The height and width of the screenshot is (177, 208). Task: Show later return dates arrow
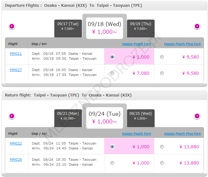click(197, 116)
